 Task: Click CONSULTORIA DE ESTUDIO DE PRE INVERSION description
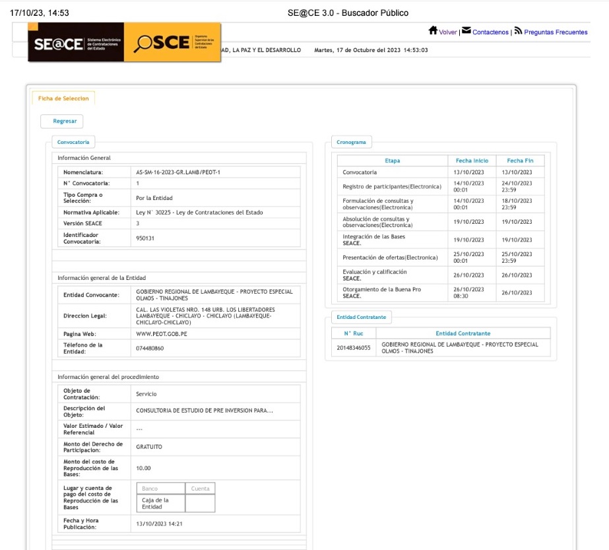(x=205, y=411)
